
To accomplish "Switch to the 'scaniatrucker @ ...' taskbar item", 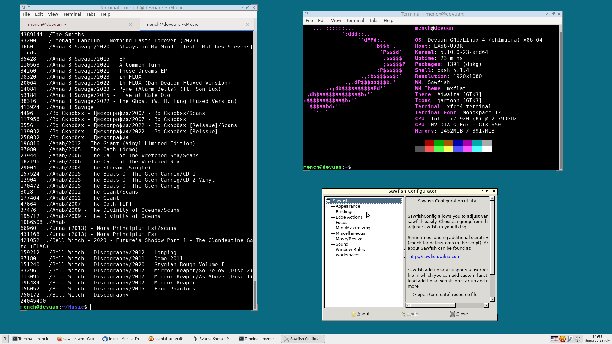I will [x=168, y=339].
